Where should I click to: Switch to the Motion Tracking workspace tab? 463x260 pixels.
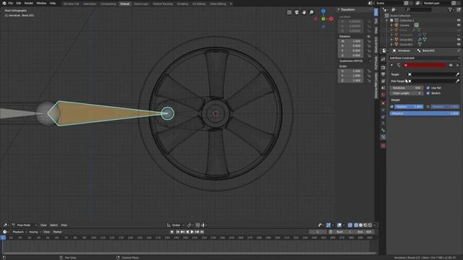(163, 4)
